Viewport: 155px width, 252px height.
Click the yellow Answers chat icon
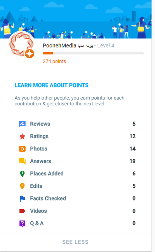click(x=22, y=161)
